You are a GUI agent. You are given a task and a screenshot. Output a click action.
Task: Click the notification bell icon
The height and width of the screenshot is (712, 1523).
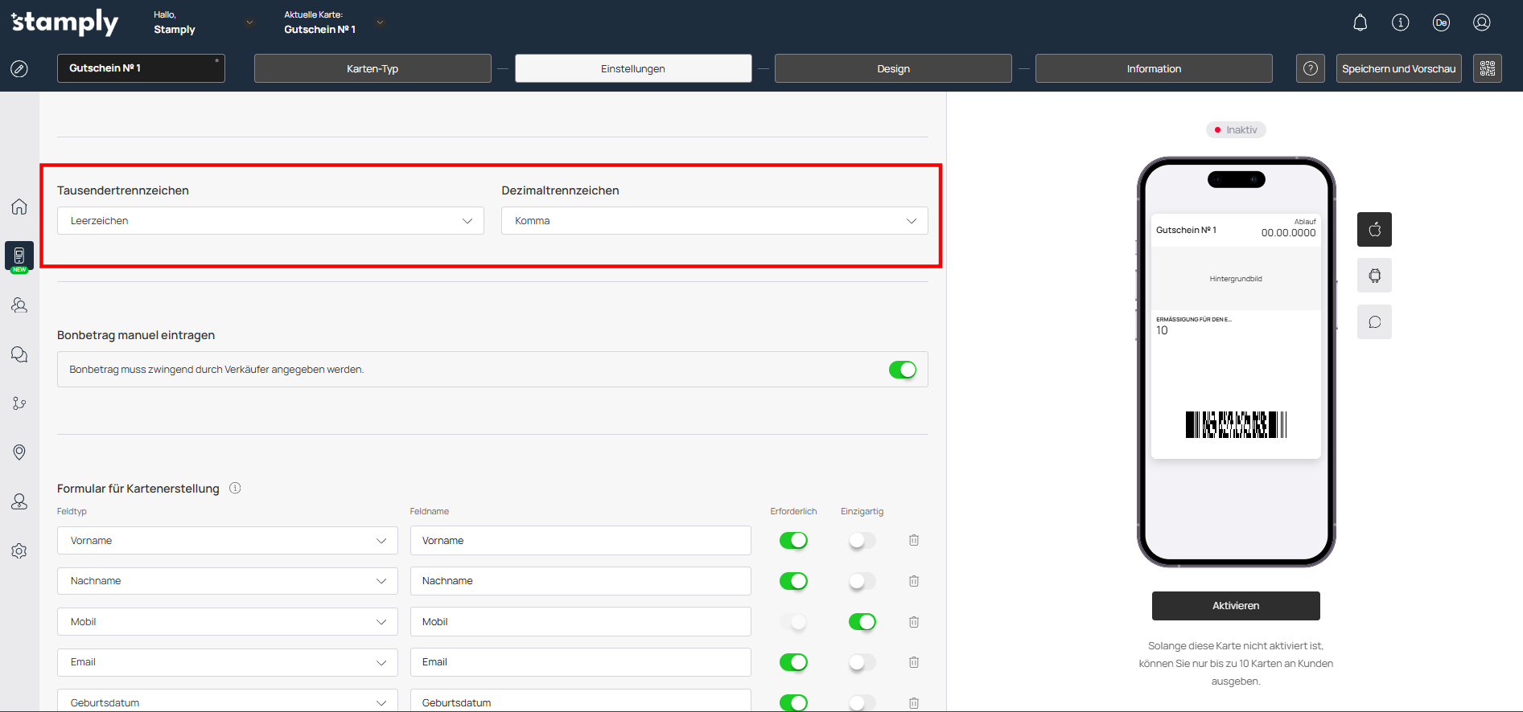tap(1360, 23)
